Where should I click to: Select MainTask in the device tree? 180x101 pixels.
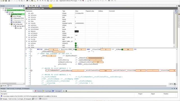click(x=21, y=26)
